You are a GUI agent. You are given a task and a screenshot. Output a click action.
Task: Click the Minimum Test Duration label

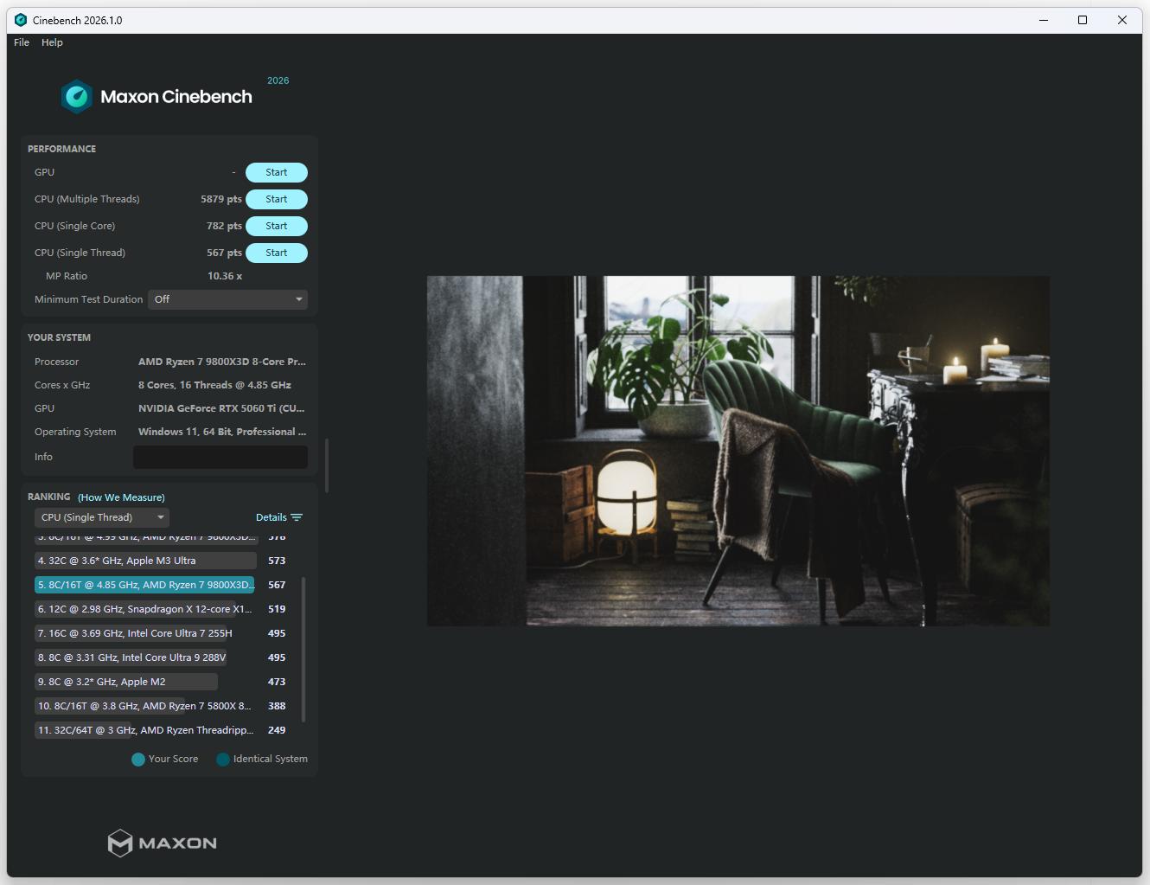tap(88, 299)
